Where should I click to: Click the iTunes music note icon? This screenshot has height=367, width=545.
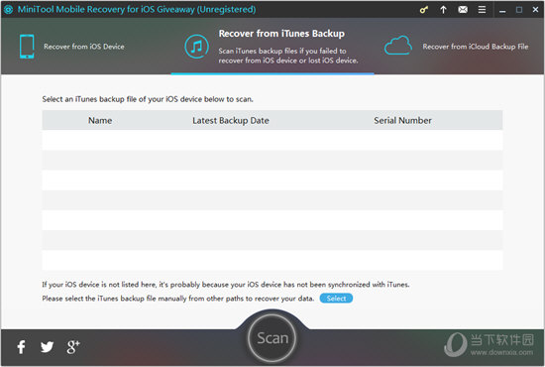coord(196,47)
